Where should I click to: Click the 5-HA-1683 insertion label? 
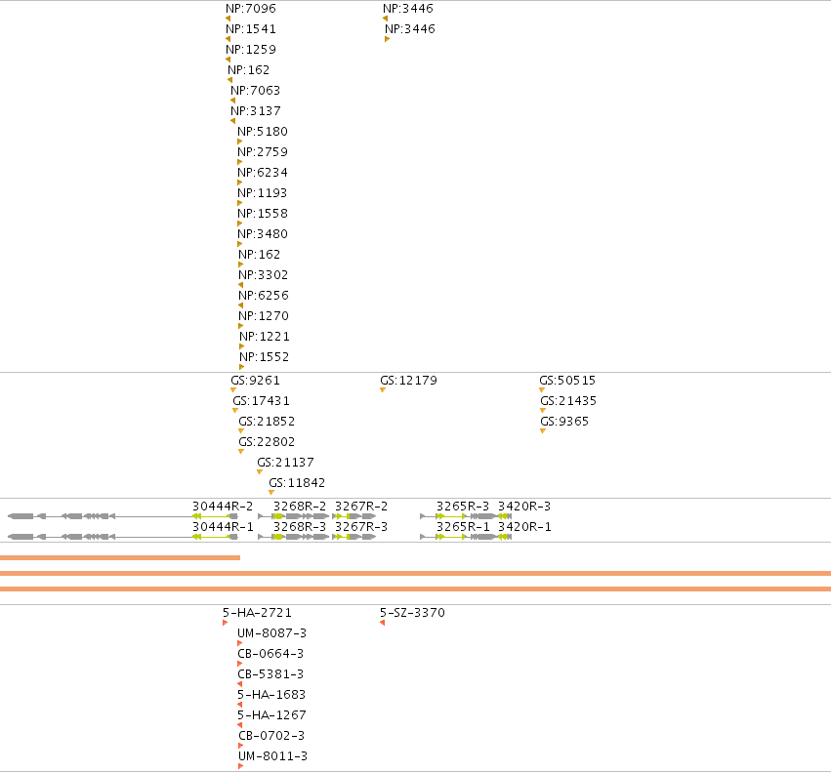pos(271,695)
